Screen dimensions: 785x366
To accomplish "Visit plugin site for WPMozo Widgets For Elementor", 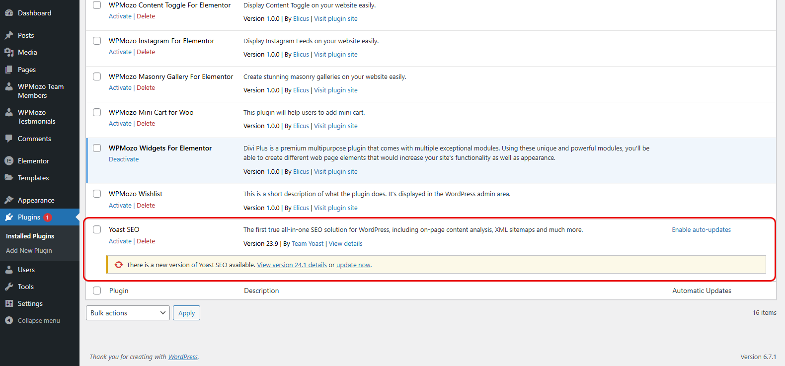I will (335, 171).
